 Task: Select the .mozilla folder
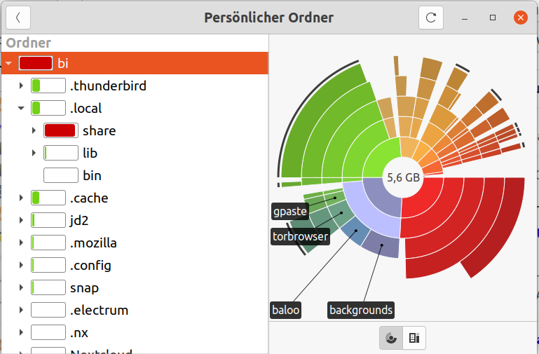(x=93, y=243)
